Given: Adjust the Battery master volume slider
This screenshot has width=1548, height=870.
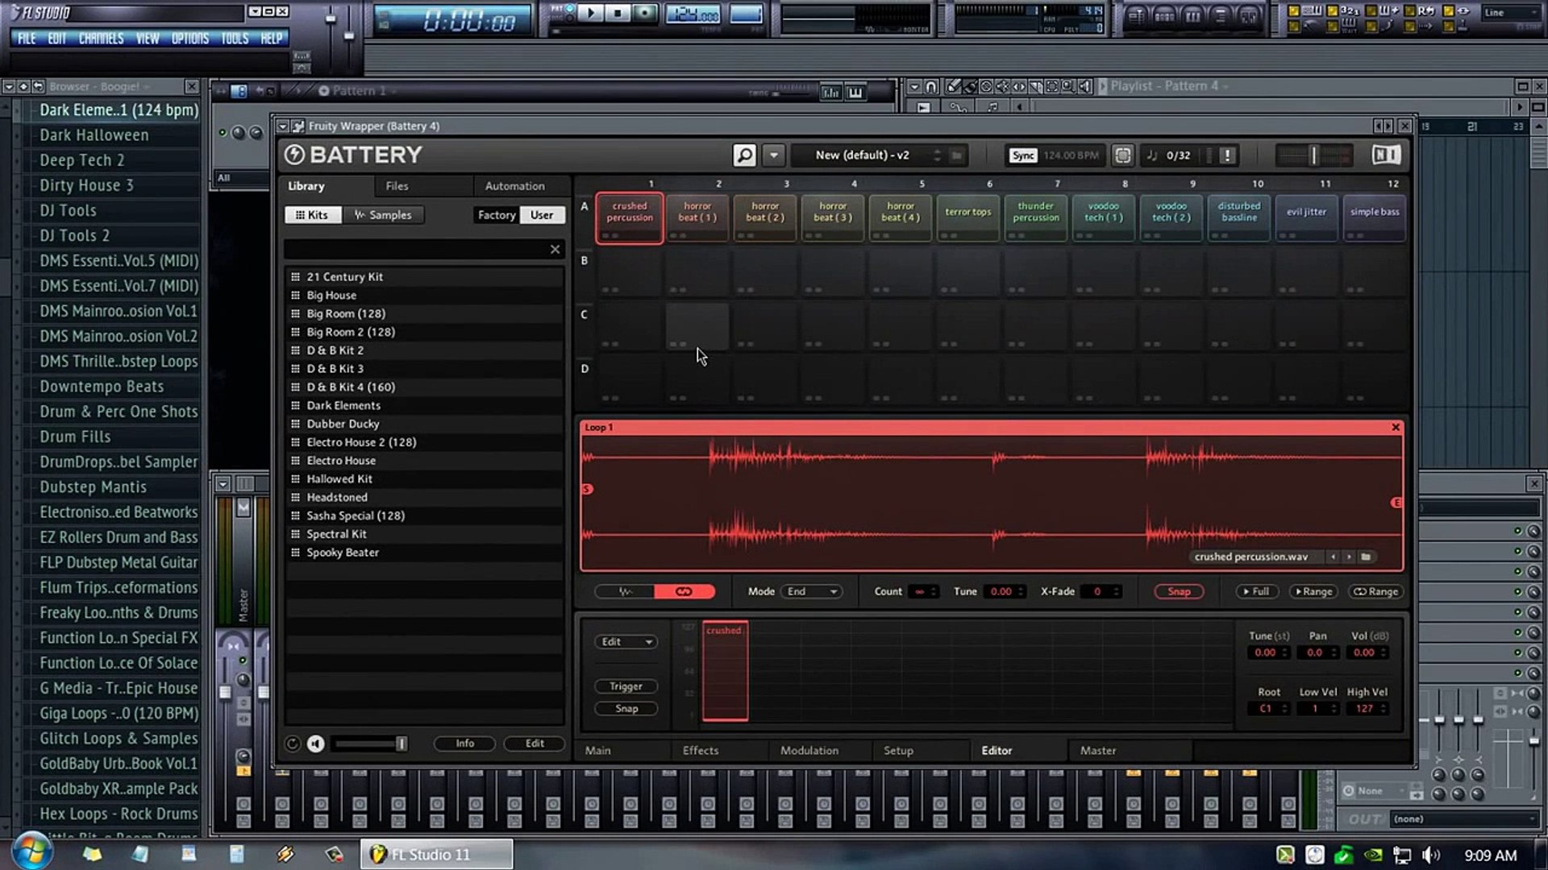Looking at the screenshot, I should [1313, 155].
